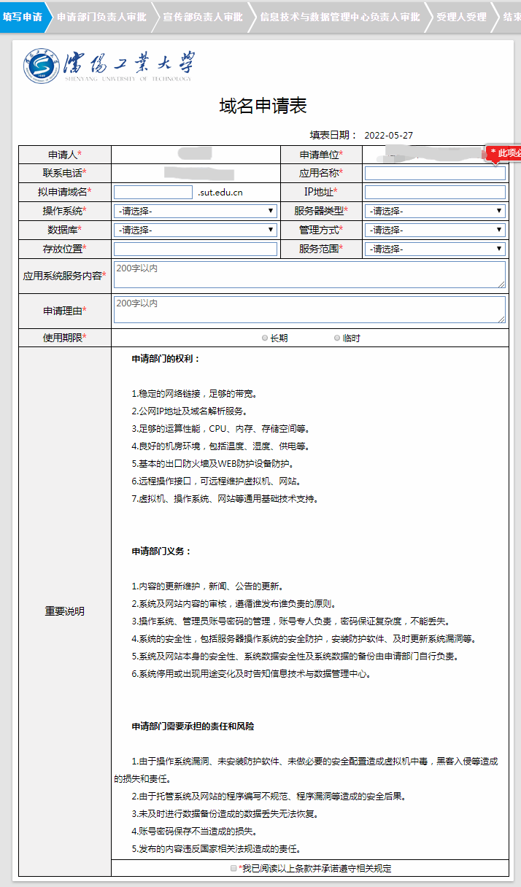Go to the 填写申请 step tab
This screenshot has width=521, height=887.
click(x=22, y=16)
